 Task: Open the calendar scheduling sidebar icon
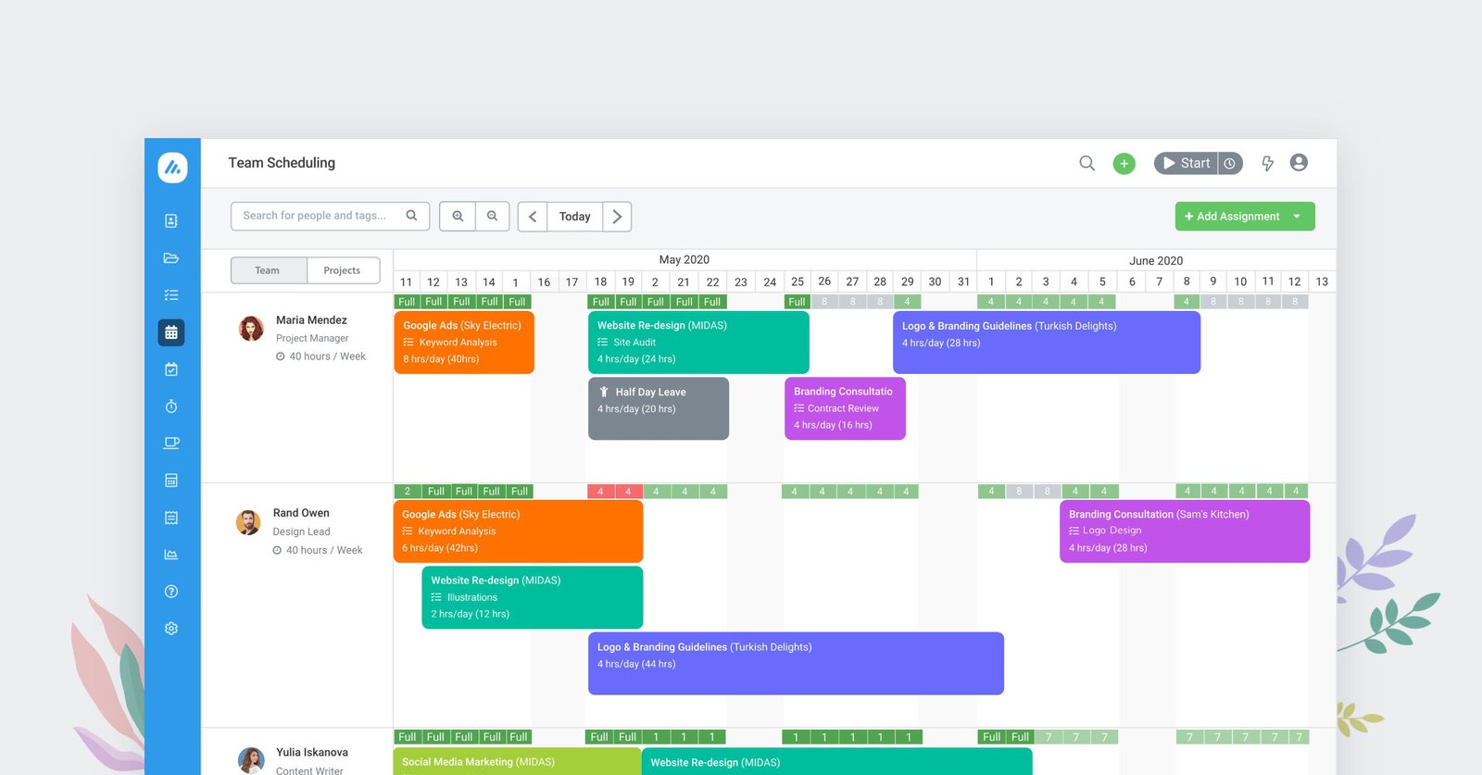coord(171,332)
